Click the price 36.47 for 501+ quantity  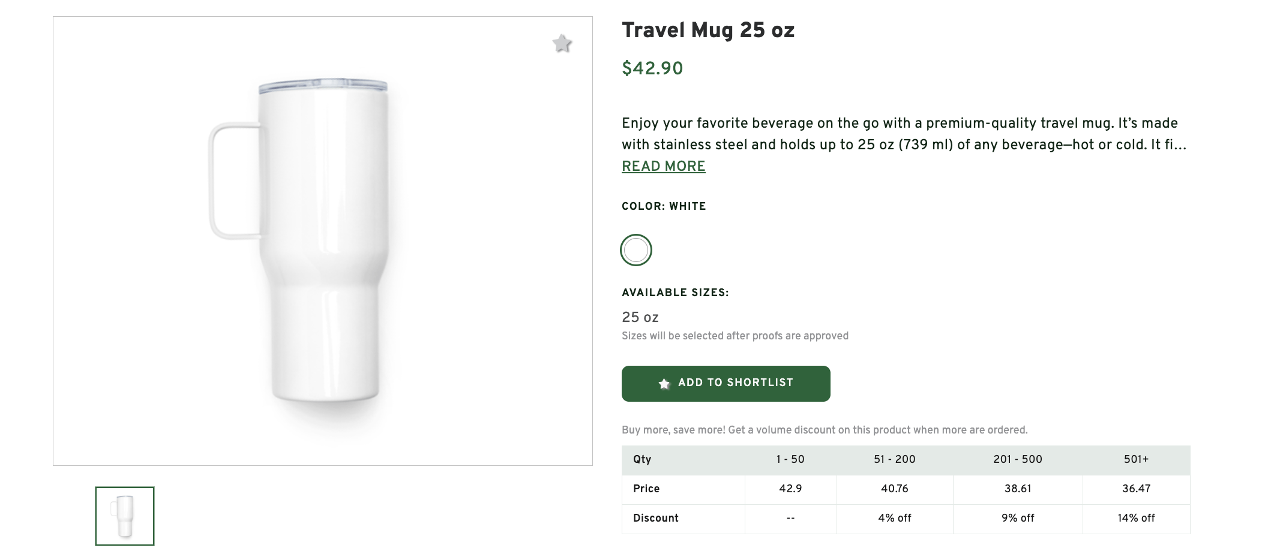(x=1136, y=489)
